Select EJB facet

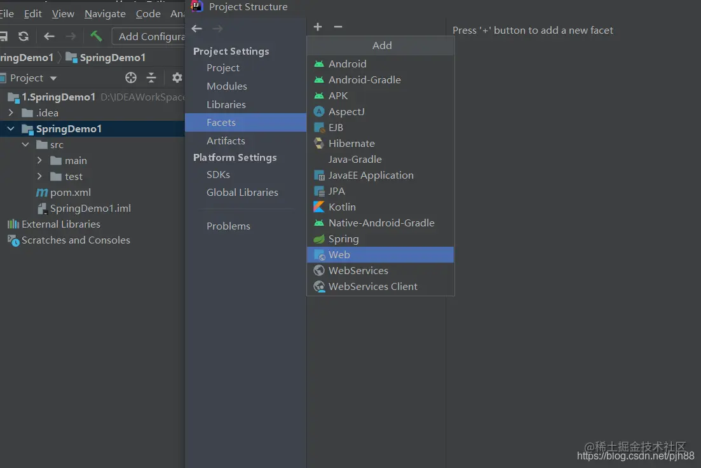pos(381,128)
